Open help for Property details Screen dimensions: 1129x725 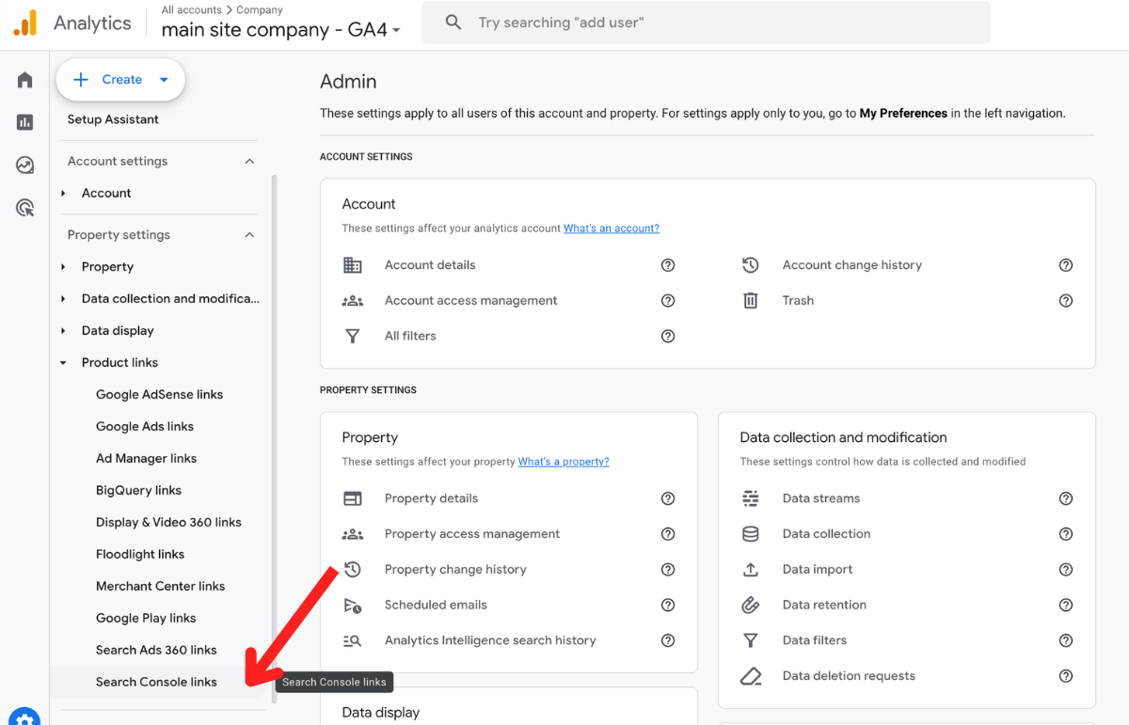(668, 498)
